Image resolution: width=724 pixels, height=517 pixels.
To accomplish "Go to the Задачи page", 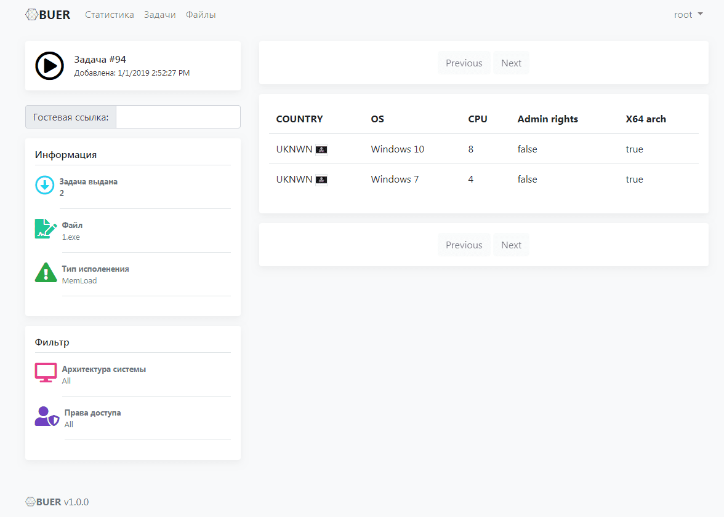I will tap(160, 15).
